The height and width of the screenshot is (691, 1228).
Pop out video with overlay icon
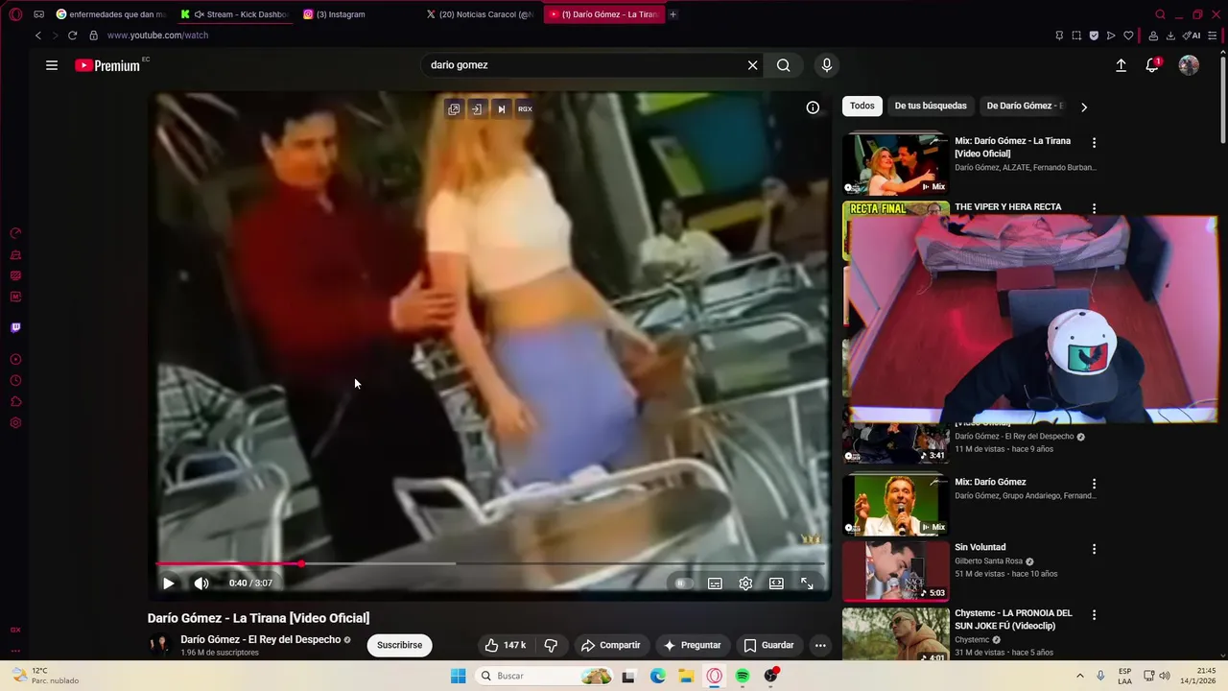click(454, 109)
